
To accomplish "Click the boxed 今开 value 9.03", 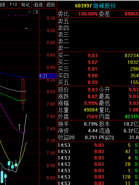I will click(x=134, y=90).
